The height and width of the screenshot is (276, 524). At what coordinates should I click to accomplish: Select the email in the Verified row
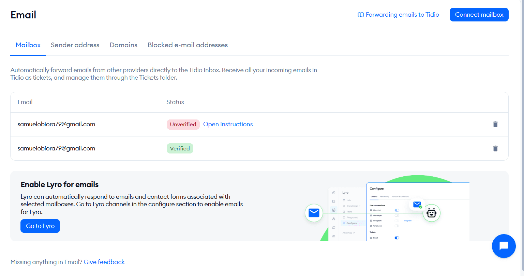[56, 148]
